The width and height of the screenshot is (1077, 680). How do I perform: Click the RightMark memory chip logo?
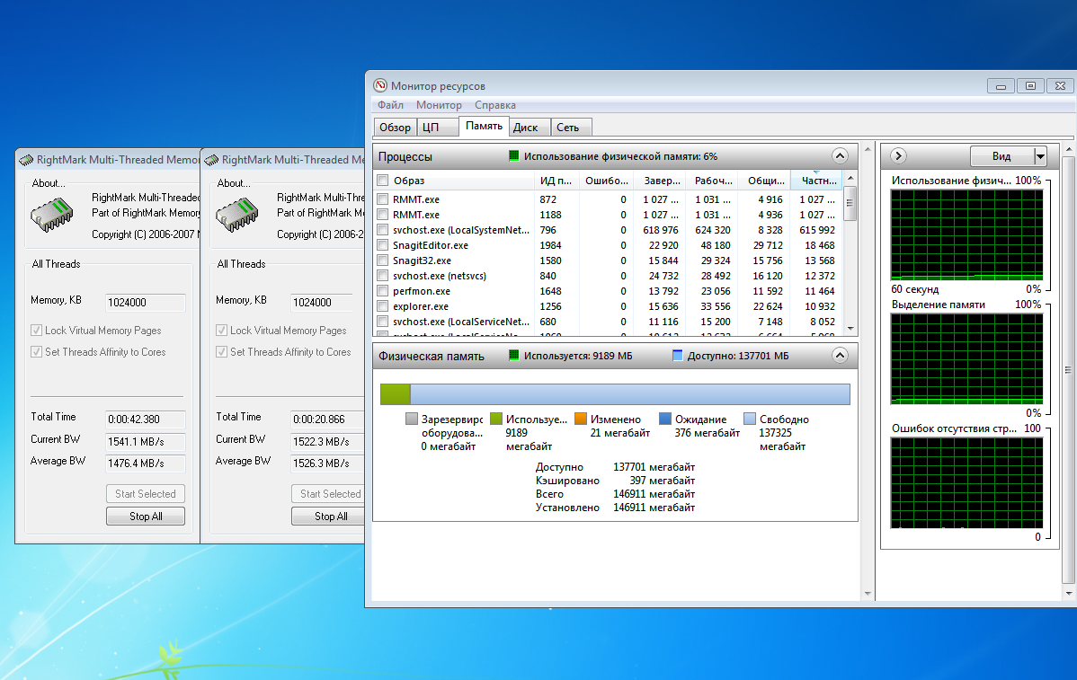pos(52,214)
